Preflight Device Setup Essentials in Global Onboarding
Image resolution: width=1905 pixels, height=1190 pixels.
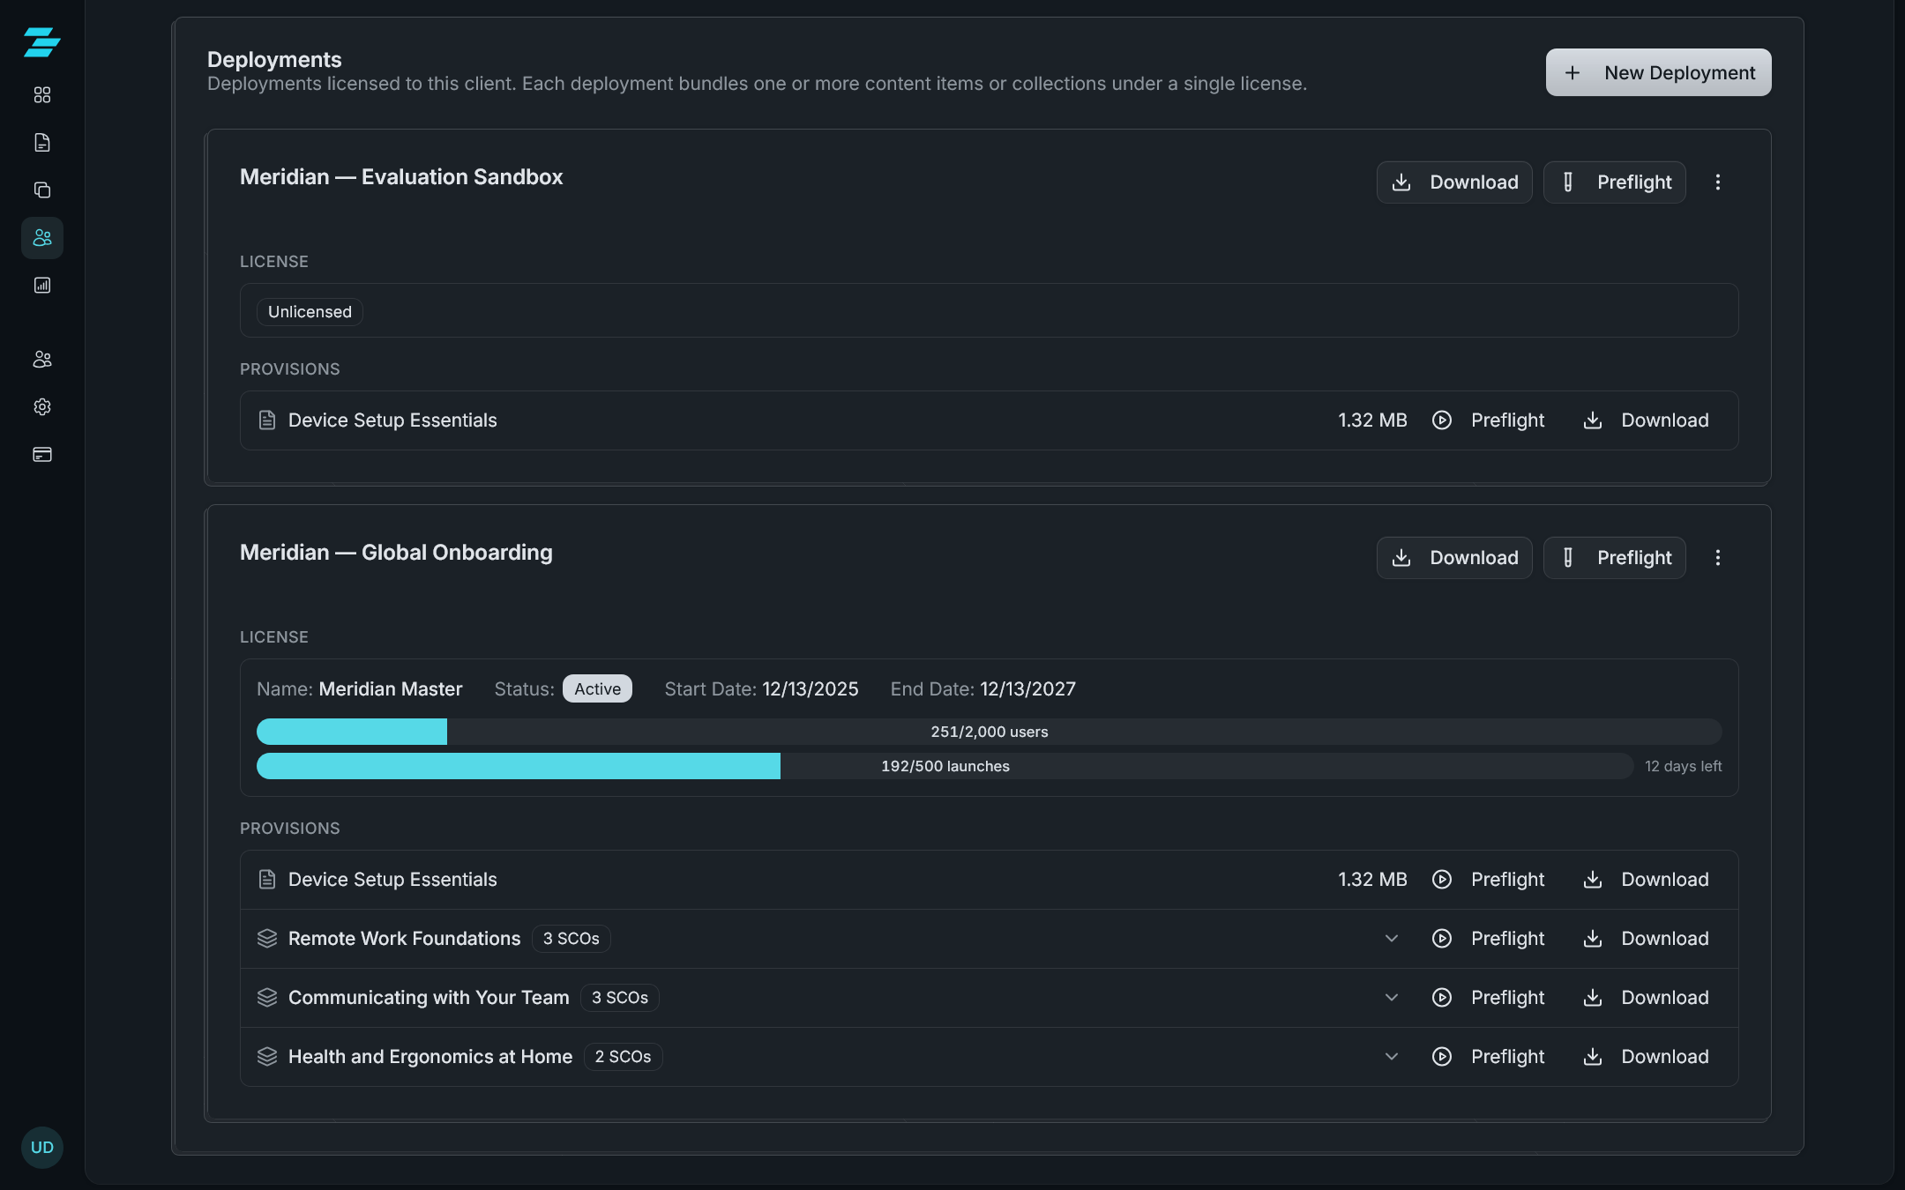(x=1489, y=880)
